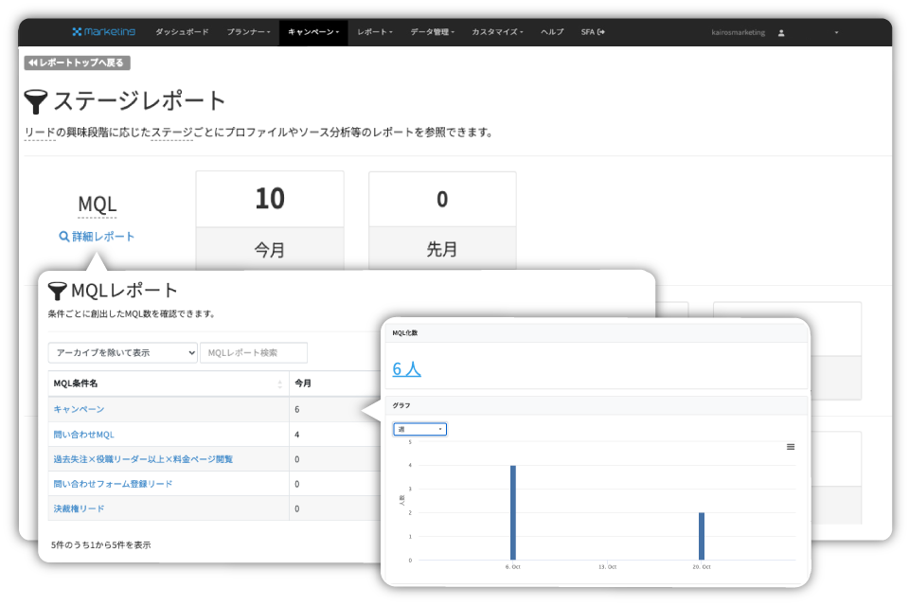Viewport: 909px width, 606px height.
Task: Open the レポート menu in the navbar
Action: point(373,30)
